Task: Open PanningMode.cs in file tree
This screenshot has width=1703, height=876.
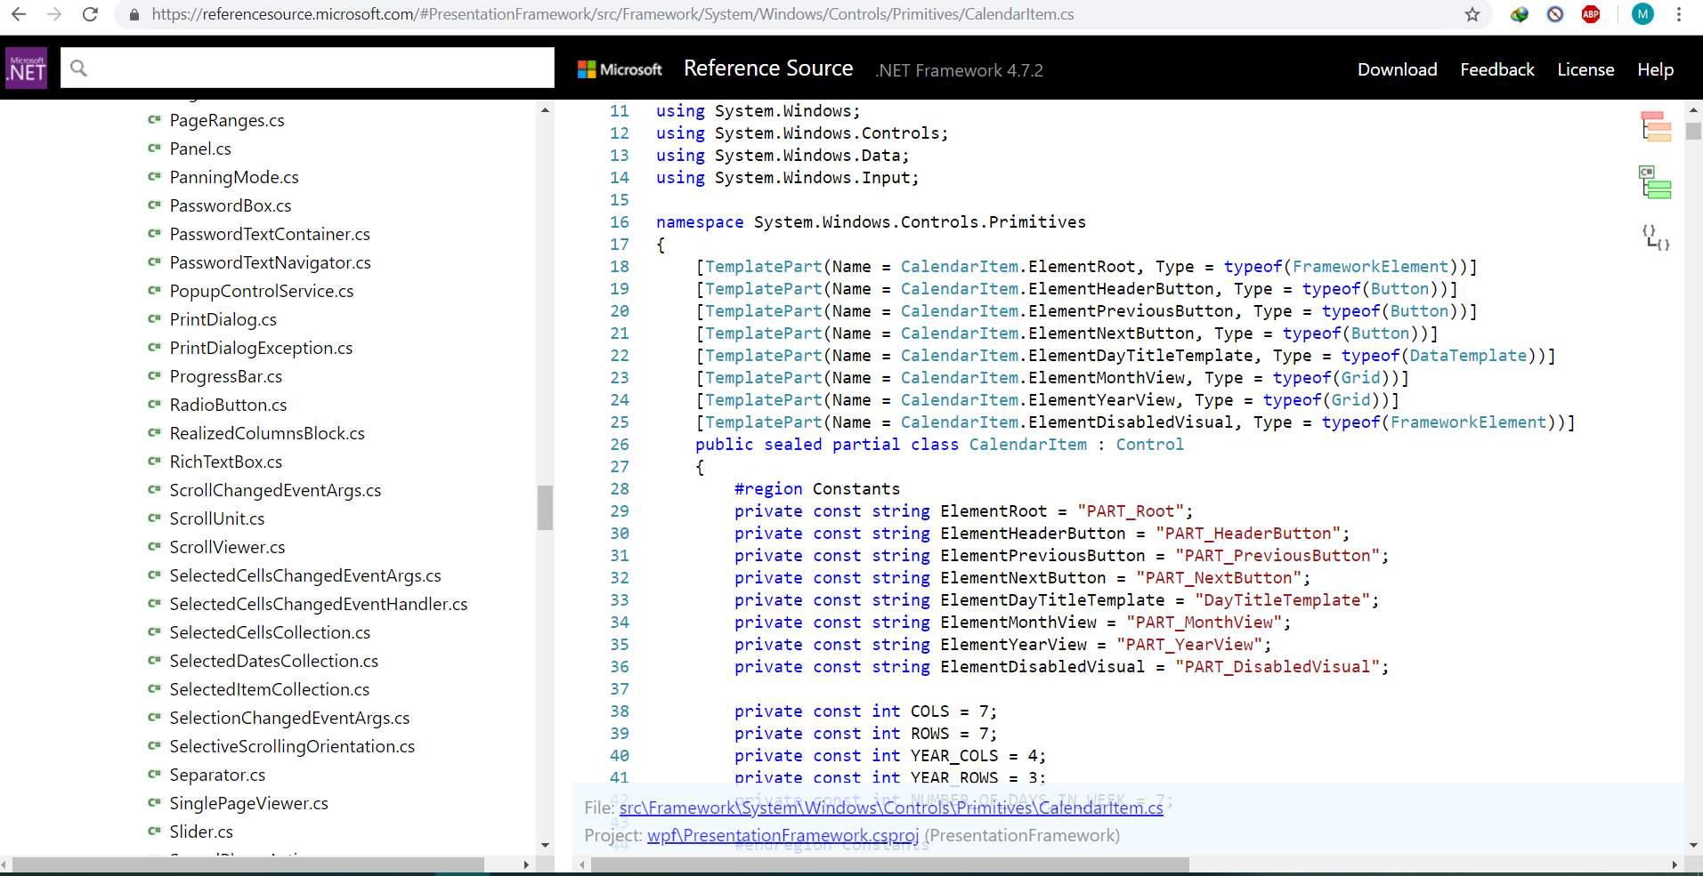Action: pyautogui.click(x=234, y=177)
